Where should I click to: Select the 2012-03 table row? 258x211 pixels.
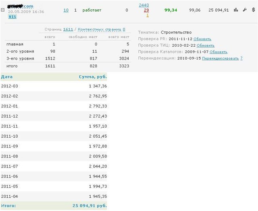tap(54, 86)
